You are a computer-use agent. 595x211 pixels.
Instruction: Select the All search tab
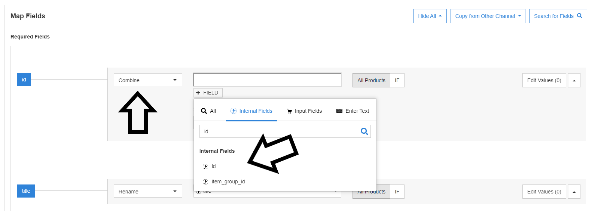pyautogui.click(x=208, y=111)
